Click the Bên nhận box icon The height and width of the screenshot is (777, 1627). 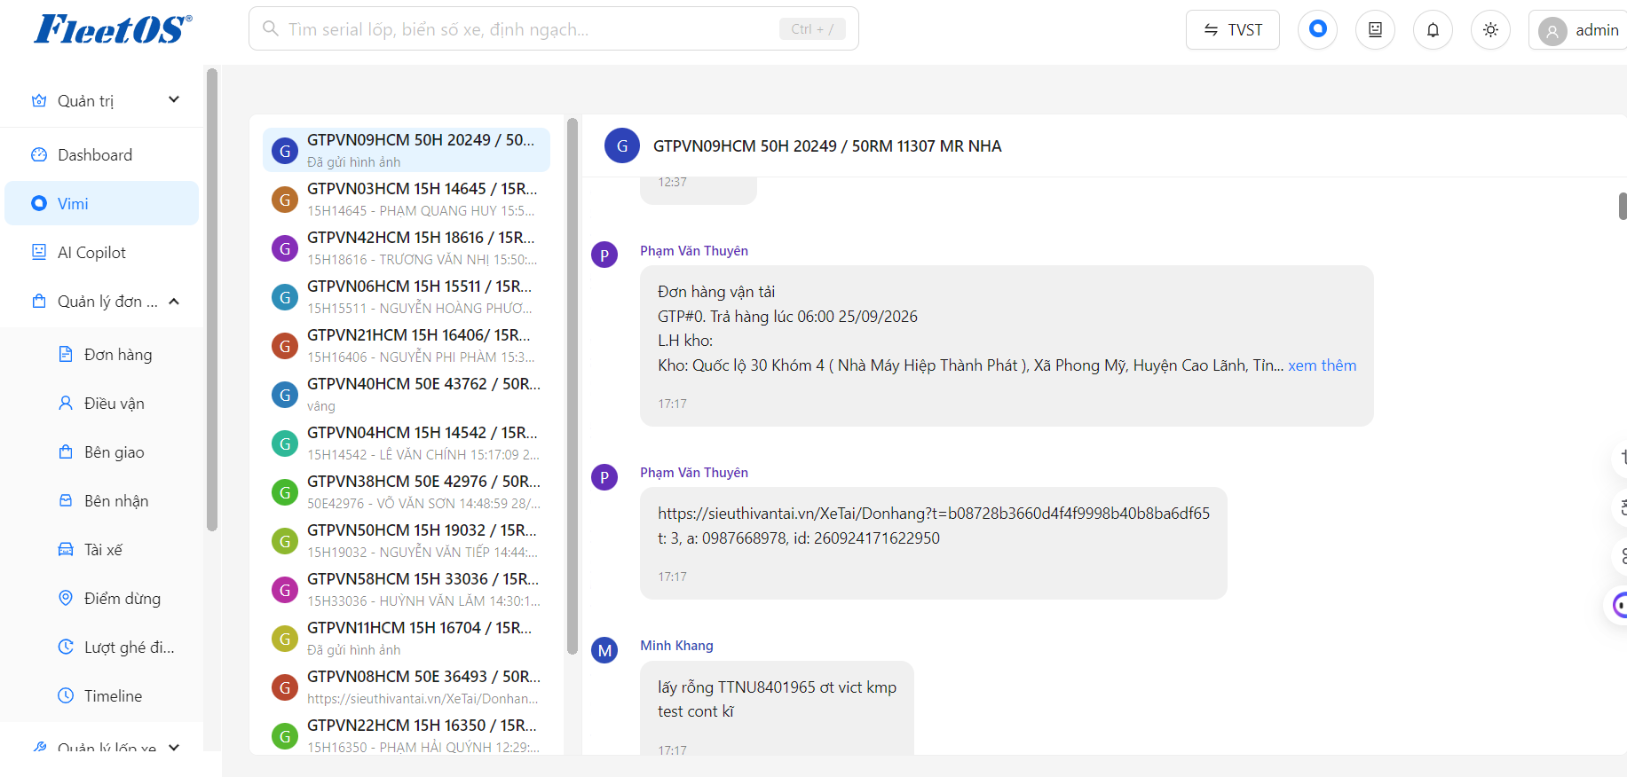coord(66,500)
